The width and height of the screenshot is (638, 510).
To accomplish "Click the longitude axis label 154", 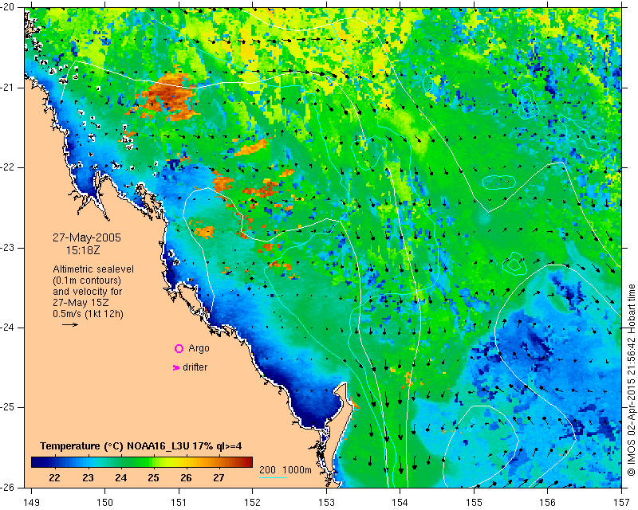I will (x=400, y=503).
